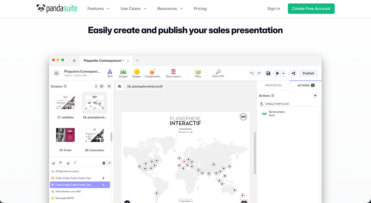Select the unhighlighted Copie_Copie_Copie layer row
This screenshot has height=203, width=371.
pyautogui.click(x=80, y=178)
